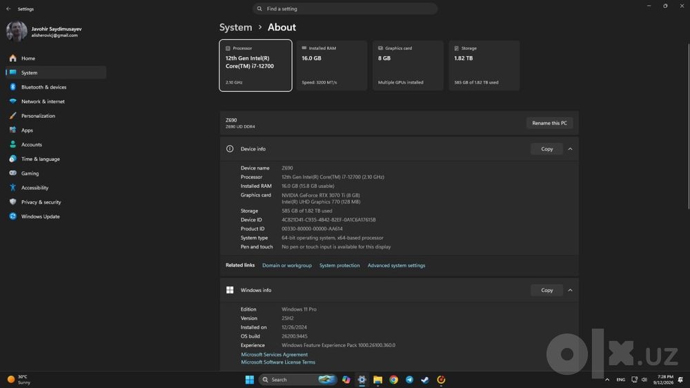Select System in the sidebar
This screenshot has height=388, width=690.
[56, 72]
